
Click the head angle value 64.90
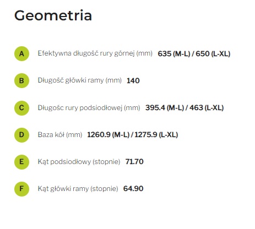click(x=133, y=189)
